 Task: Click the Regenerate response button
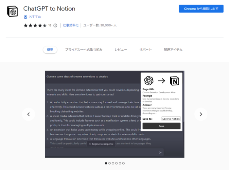[101, 144]
